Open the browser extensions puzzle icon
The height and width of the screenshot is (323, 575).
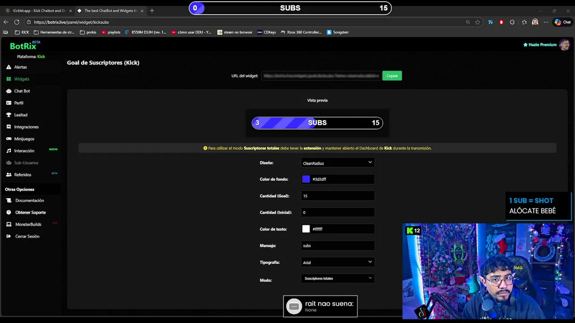[512, 22]
